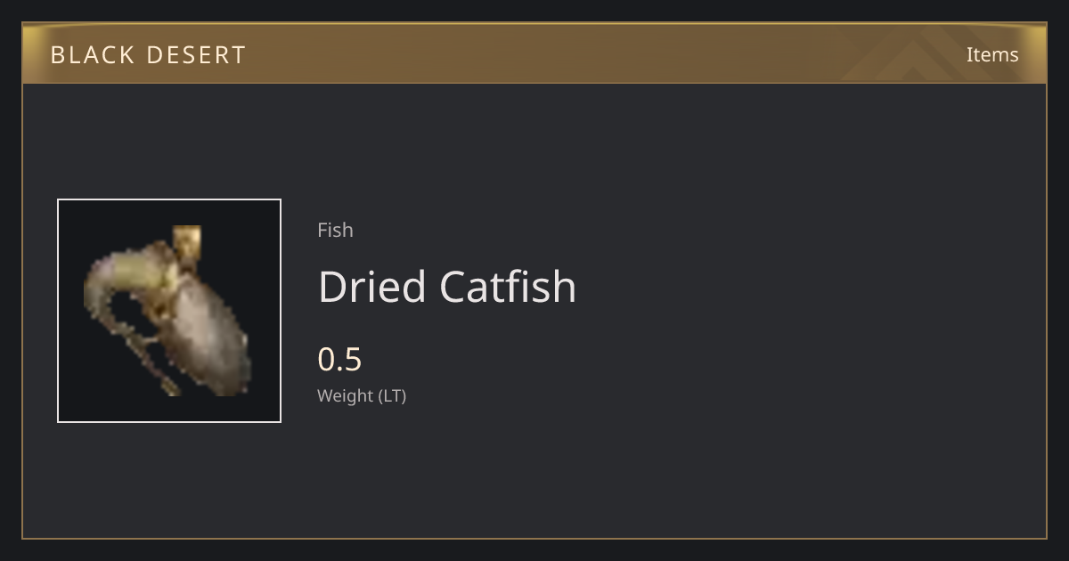The image size is (1069, 561).
Task: Open the Dried Catfish item image
Action: (x=169, y=311)
